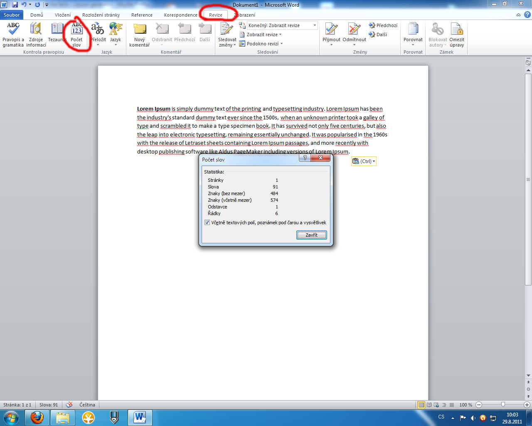Open the Podokno revizí reviewing pane
The image size is (532, 426).
coord(261,44)
